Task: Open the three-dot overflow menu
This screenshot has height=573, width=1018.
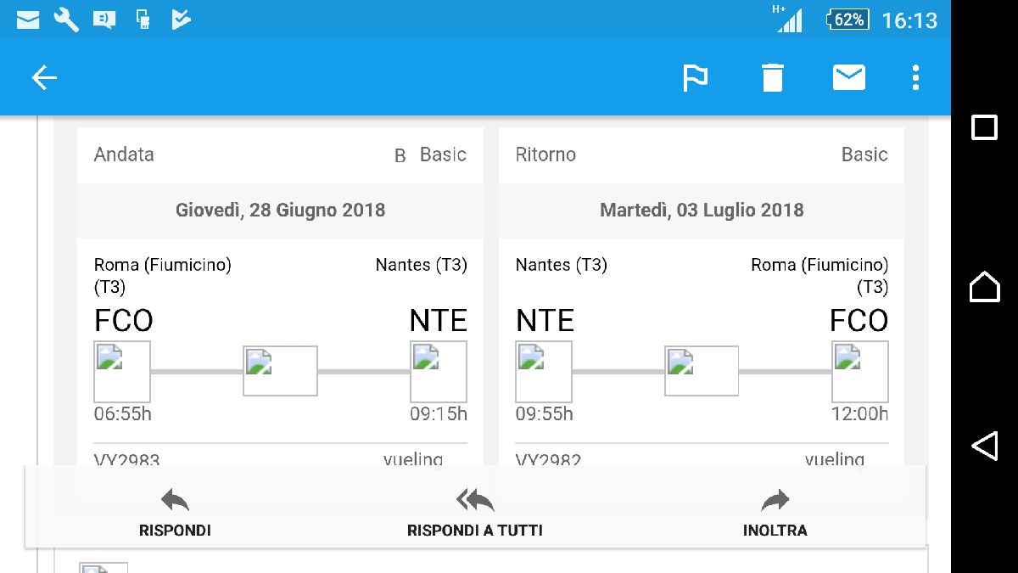Action: (915, 78)
